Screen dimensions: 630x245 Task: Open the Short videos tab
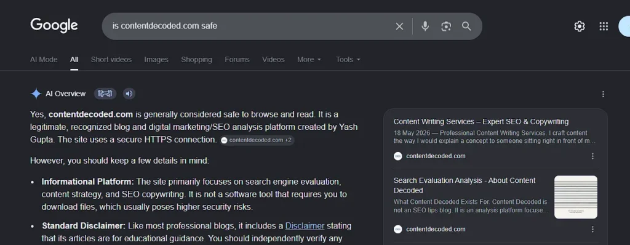coord(111,60)
